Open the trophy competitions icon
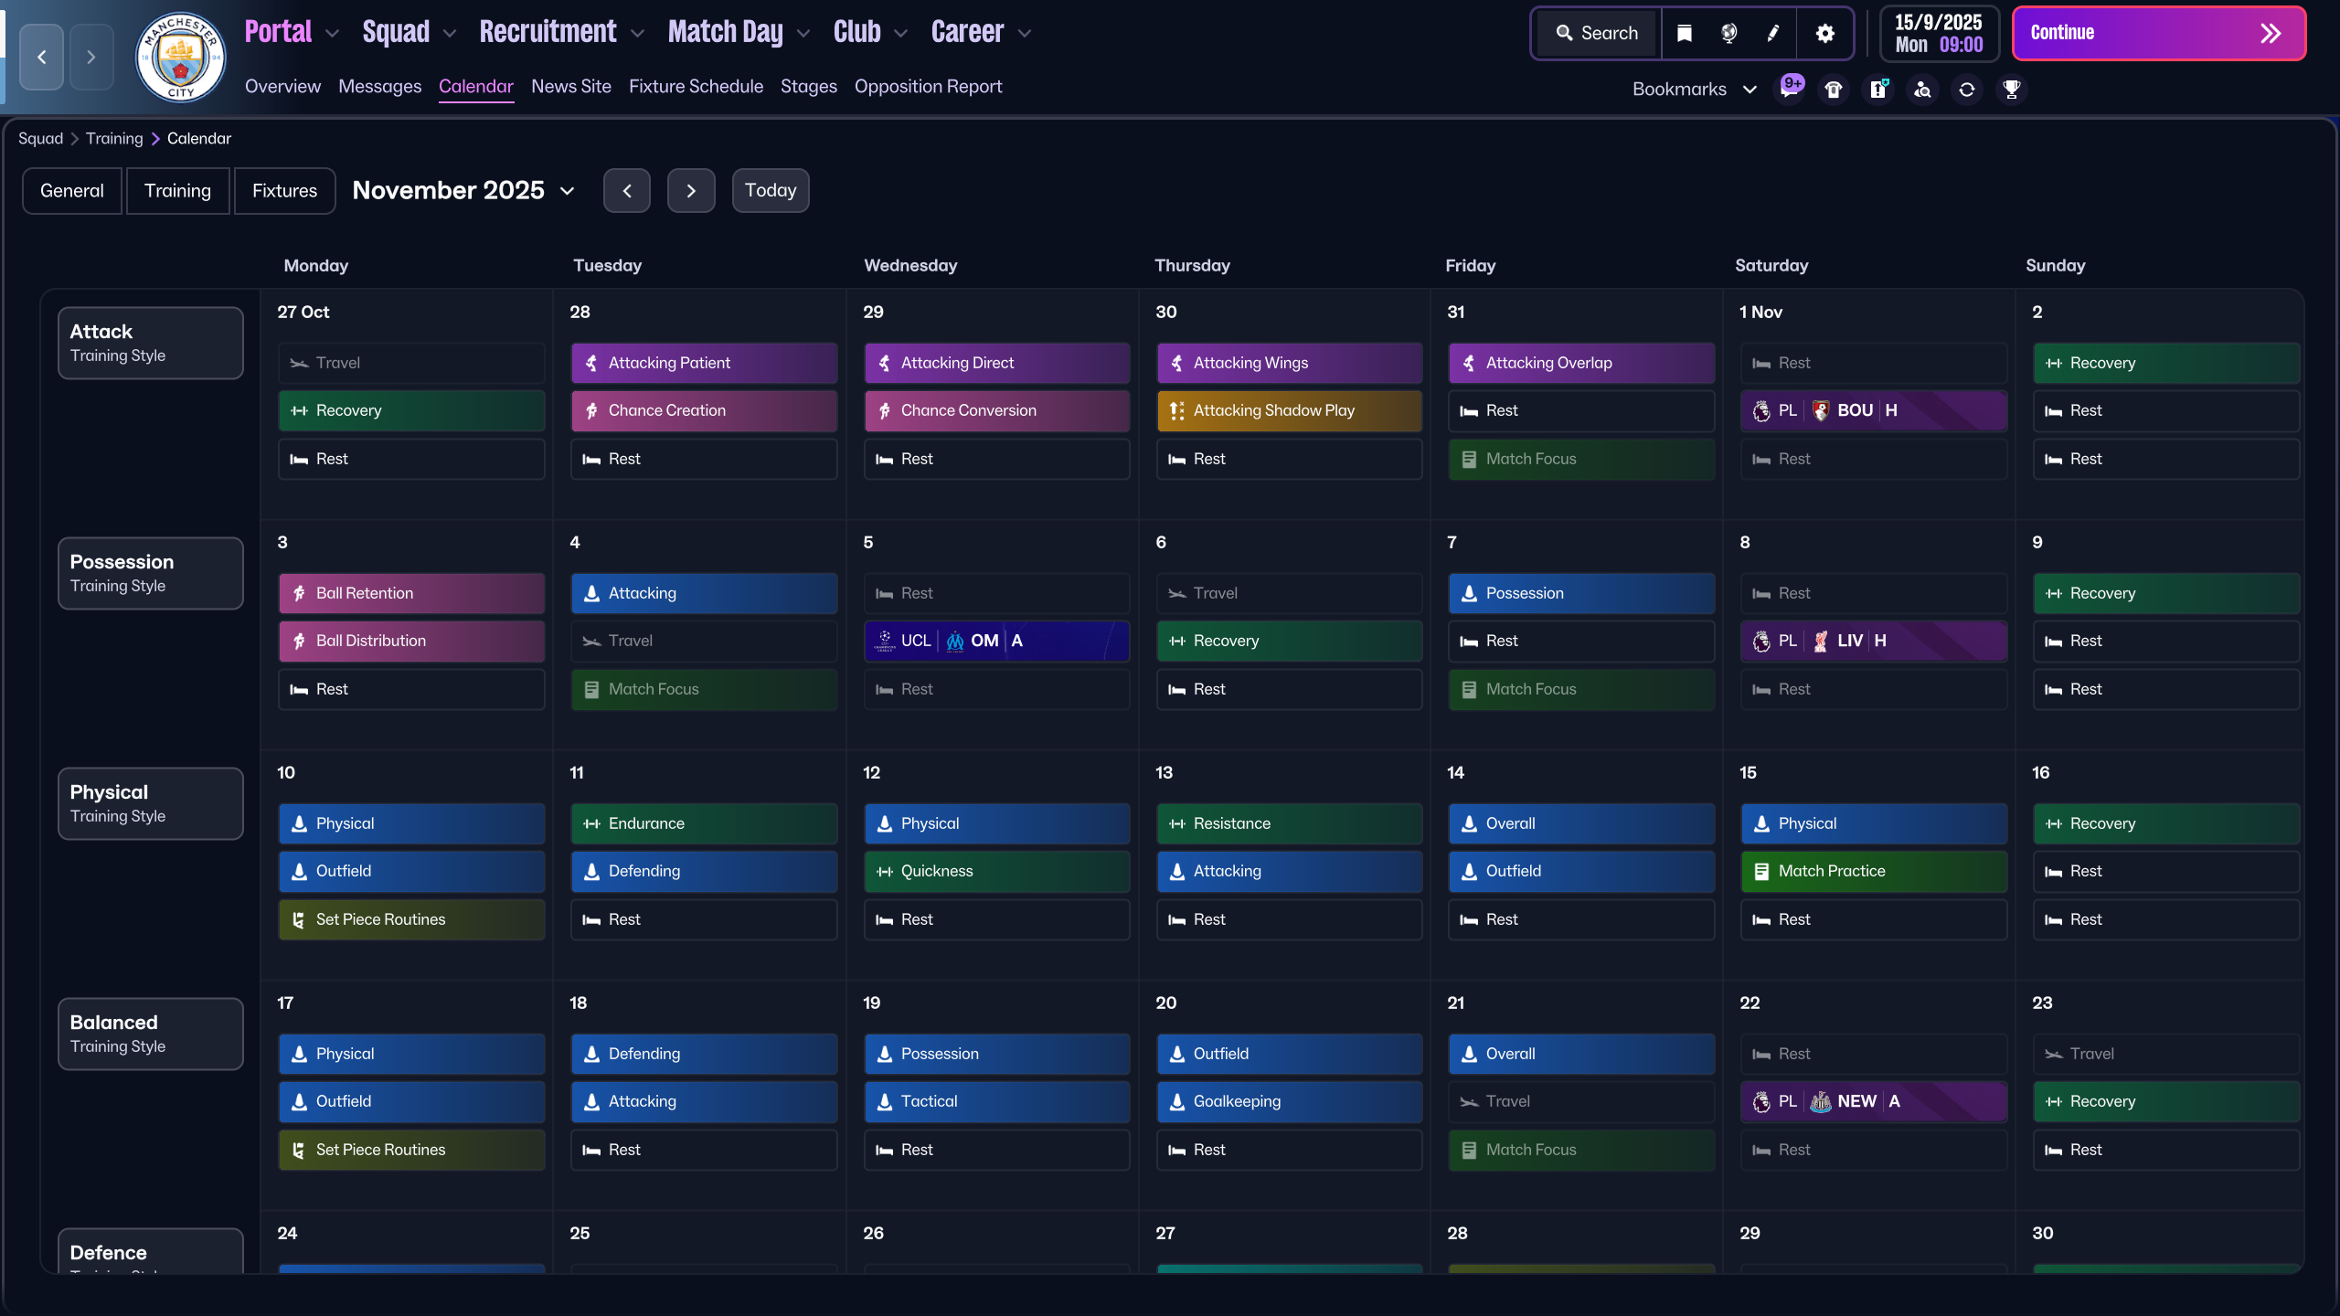Screen dimensions: 2340x1316 point(2011,89)
